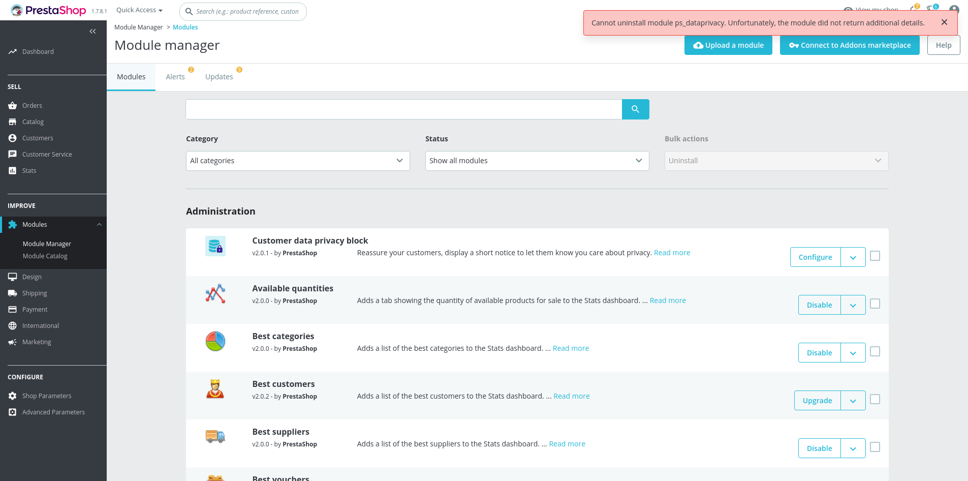Viewport: 968px width, 481px height.
Task: Open the Updates tab
Action: [x=219, y=76]
